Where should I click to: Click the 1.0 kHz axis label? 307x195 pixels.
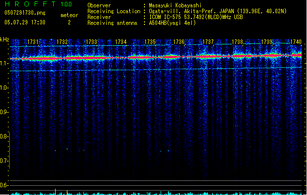(x=4, y=88)
